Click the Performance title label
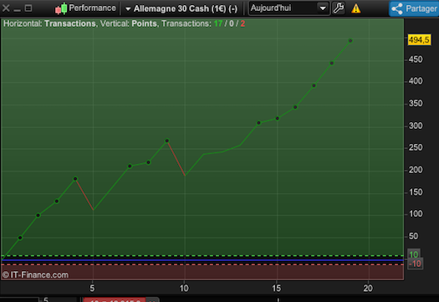 coord(92,8)
